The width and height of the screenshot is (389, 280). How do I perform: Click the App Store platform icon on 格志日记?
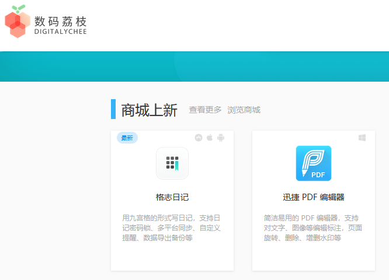[199, 138]
